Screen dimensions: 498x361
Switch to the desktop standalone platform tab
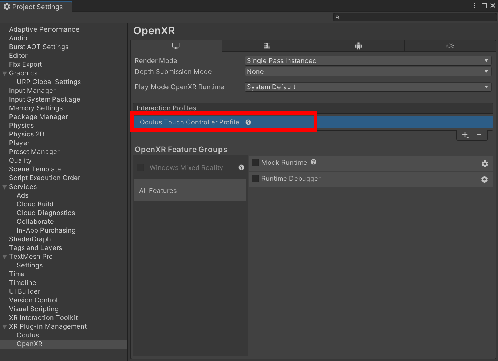176,46
